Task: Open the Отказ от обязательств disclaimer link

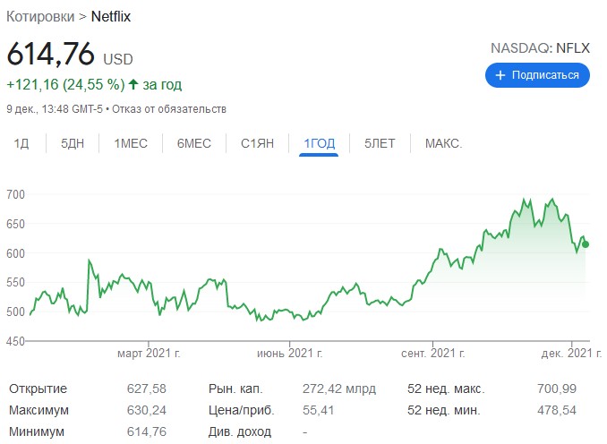Action: (x=169, y=109)
